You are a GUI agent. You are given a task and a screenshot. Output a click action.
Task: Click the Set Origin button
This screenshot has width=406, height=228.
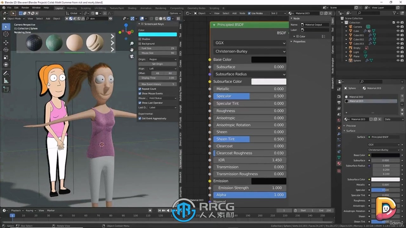pyautogui.click(x=157, y=64)
